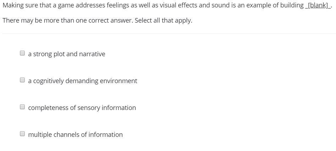Select the 'multiple channels of information' checkbox
Screen dimensions: 336x151
[x=22, y=134]
